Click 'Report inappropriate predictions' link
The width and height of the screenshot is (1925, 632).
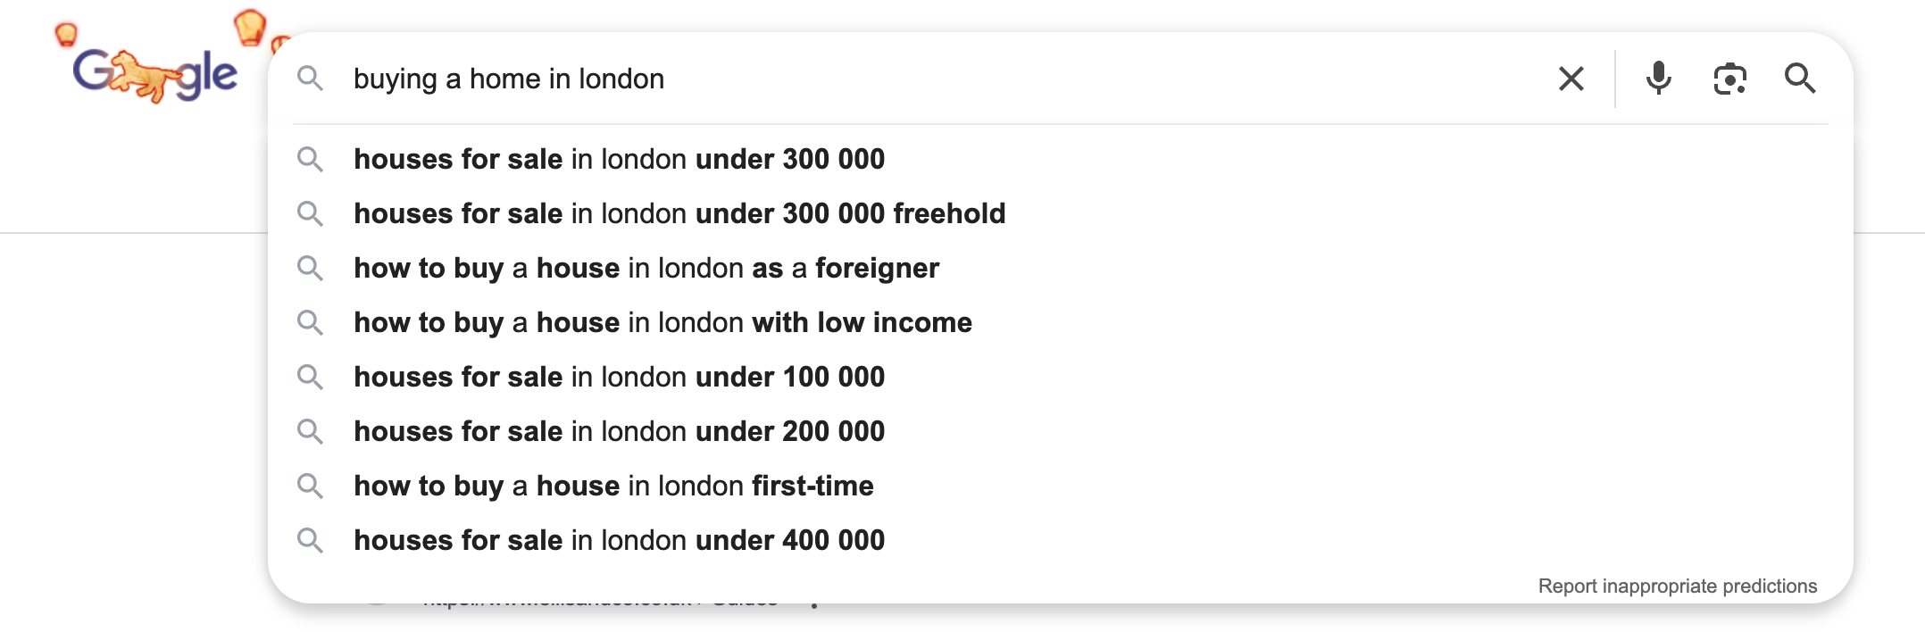(x=1677, y=586)
